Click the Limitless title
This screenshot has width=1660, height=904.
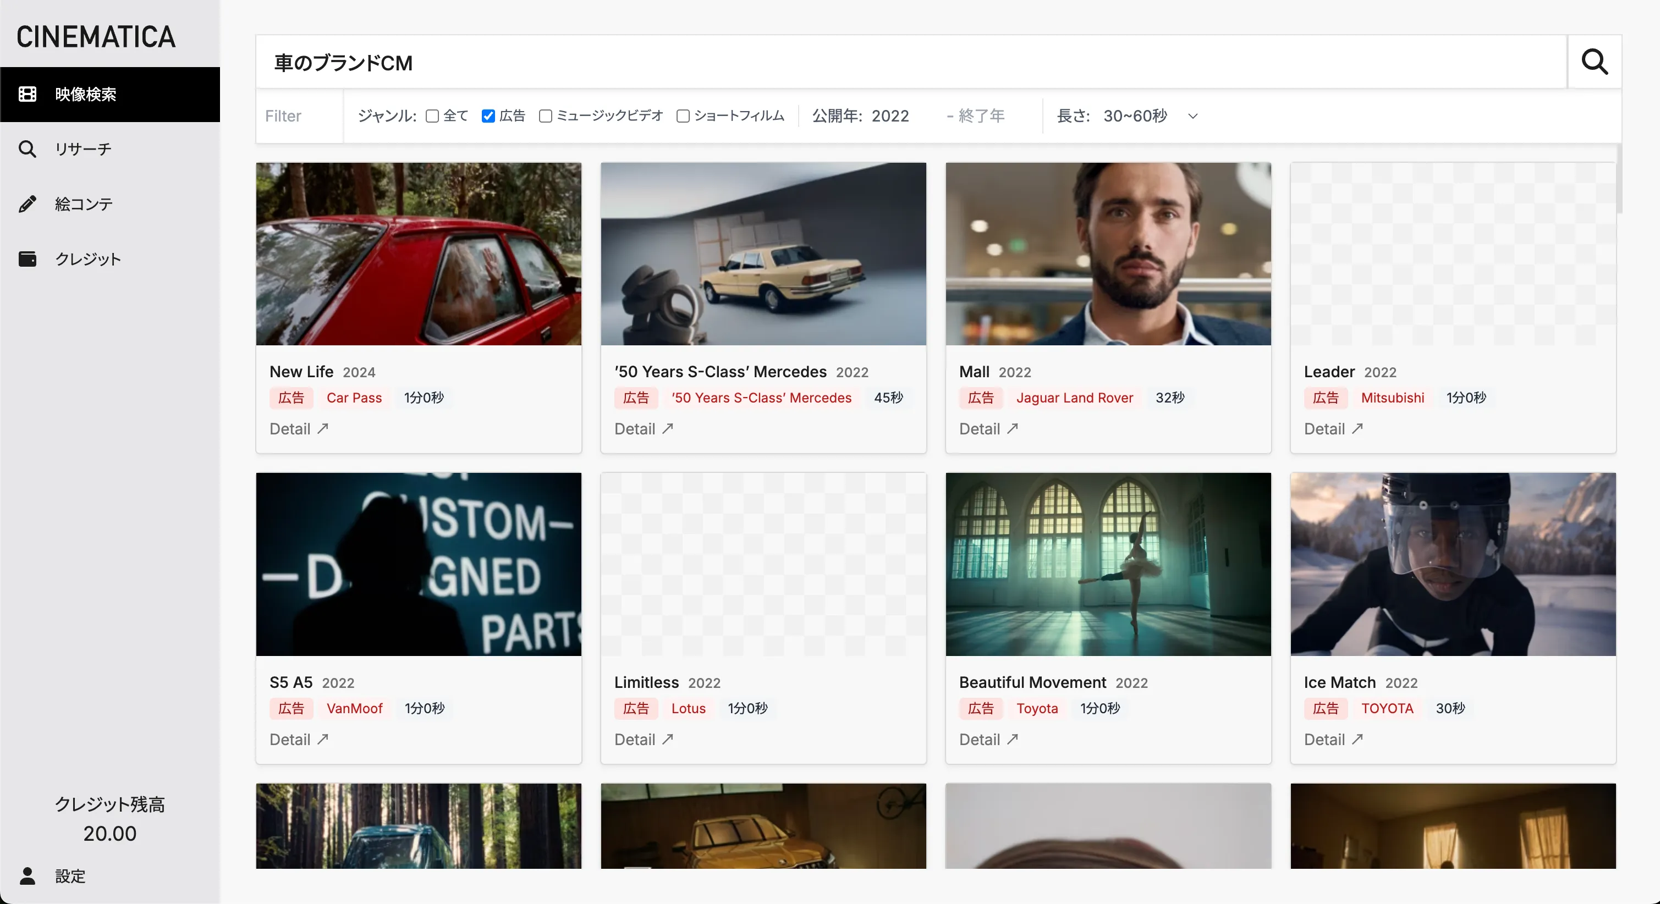coord(646,682)
